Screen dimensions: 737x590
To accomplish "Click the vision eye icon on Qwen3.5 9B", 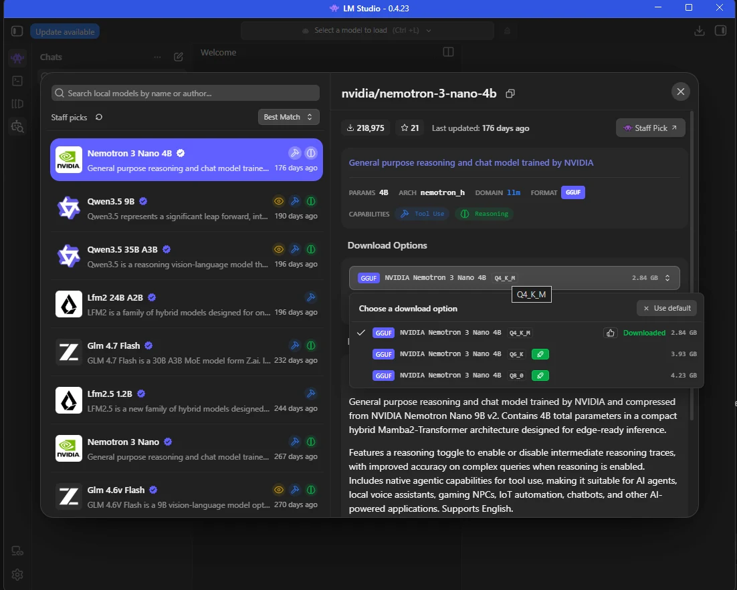I will [x=279, y=202].
